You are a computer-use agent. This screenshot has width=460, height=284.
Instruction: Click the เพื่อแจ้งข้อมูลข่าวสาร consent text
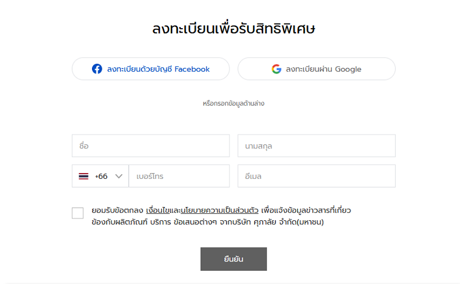(x=306, y=210)
